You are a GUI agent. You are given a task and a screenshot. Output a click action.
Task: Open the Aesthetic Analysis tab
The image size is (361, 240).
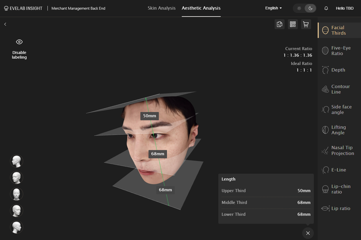point(201,8)
